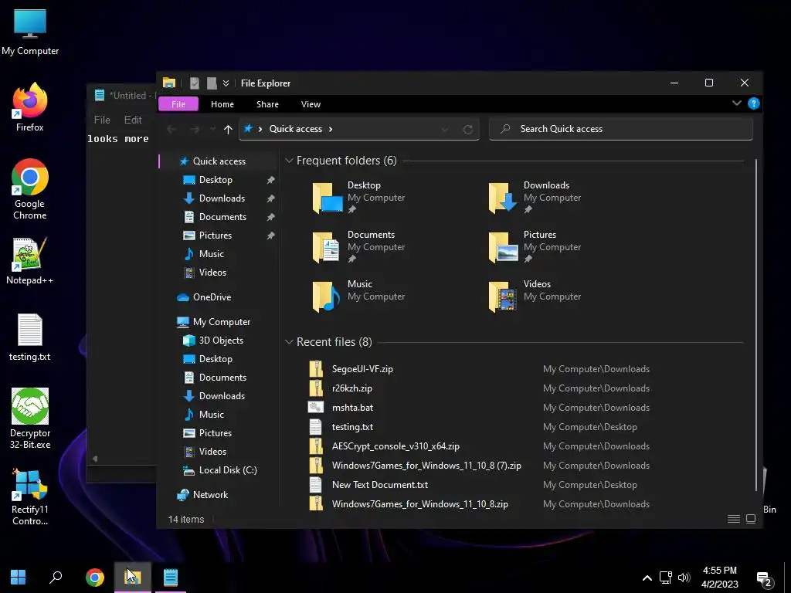The width and height of the screenshot is (791, 593).
Task: Open Notepad Edit menu
Action: pyautogui.click(x=133, y=120)
